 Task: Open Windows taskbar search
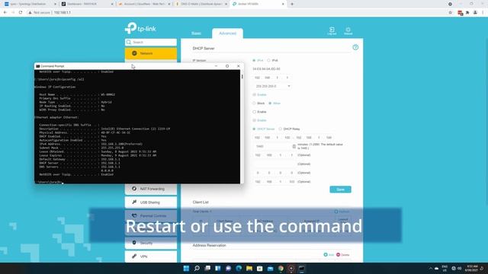click(x=197, y=269)
